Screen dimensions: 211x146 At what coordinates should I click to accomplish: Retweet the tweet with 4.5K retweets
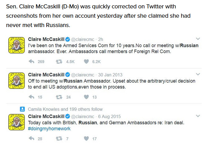tap(59, 62)
